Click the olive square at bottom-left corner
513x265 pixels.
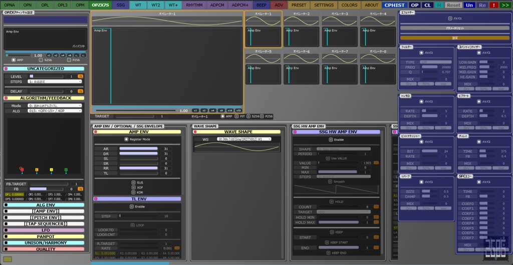coord(8,259)
